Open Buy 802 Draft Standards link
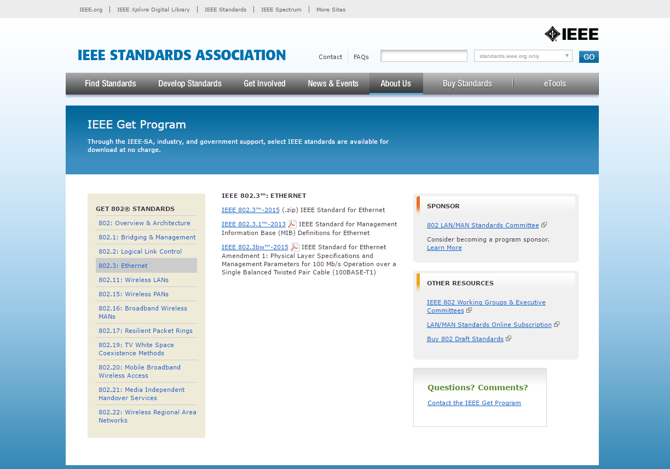The height and width of the screenshot is (469, 670). [x=465, y=339]
